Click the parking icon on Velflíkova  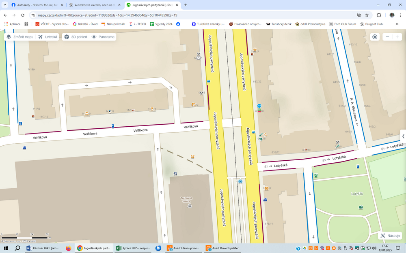[112, 126]
